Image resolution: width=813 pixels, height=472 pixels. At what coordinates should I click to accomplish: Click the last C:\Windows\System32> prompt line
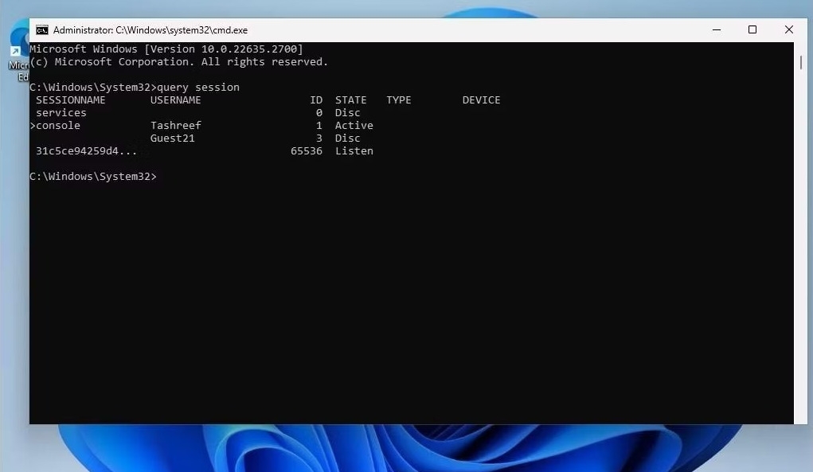(x=93, y=177)
